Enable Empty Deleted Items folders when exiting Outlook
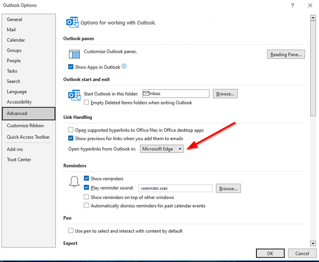The width and height of the screenshot is (319, 262). 87,102
